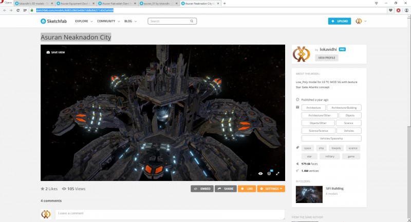Click inside the 3D model viewer
The image size is (411, 222).
[x=163, y=113]
